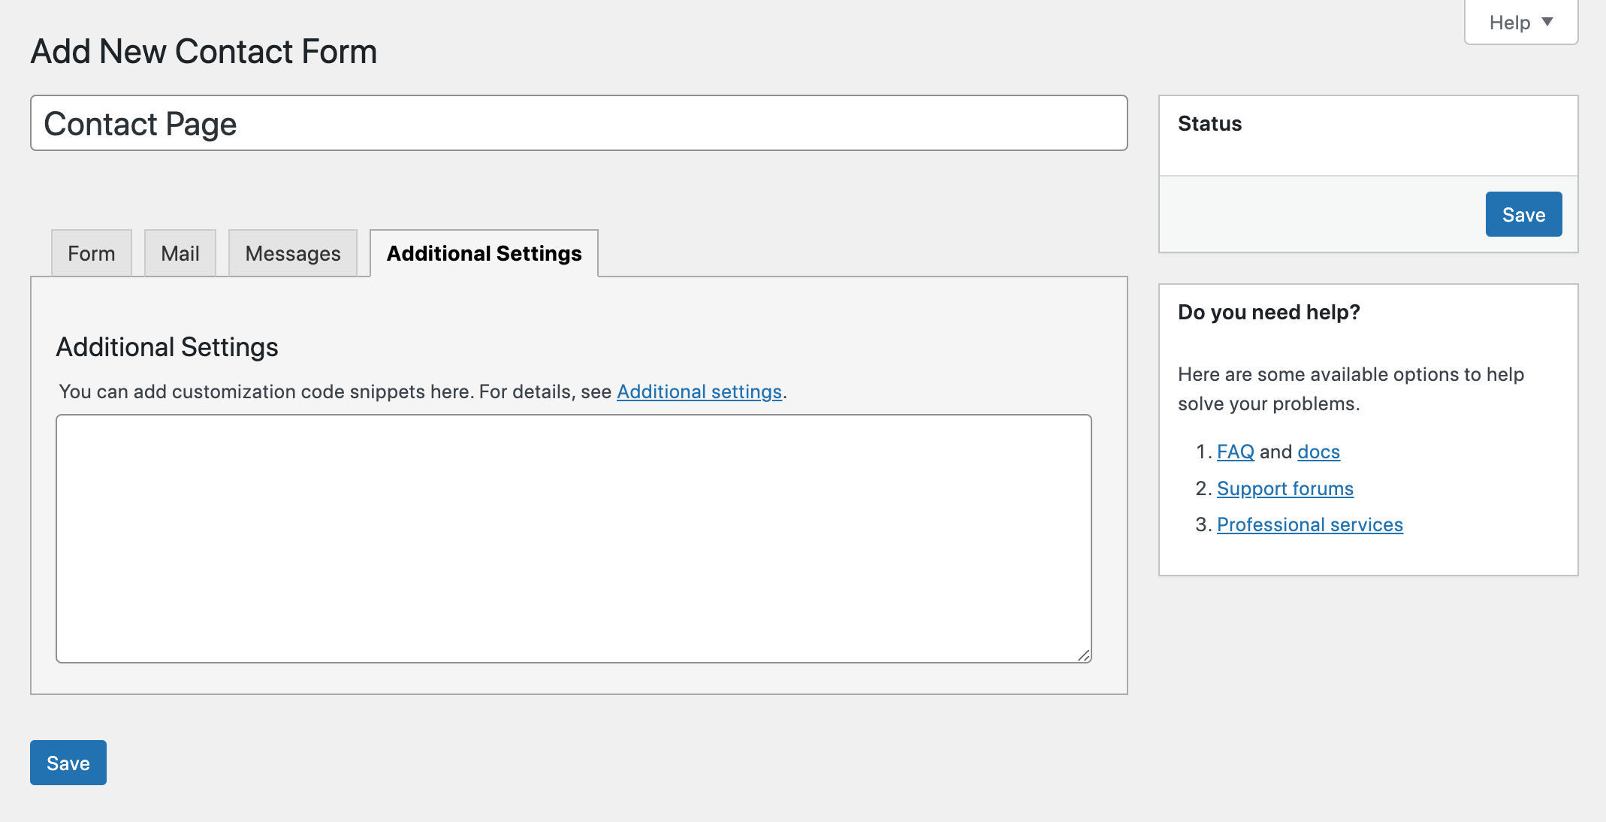Select the Messages tab
This screenshot has width=1606, height=822.
tap(292, 252)
